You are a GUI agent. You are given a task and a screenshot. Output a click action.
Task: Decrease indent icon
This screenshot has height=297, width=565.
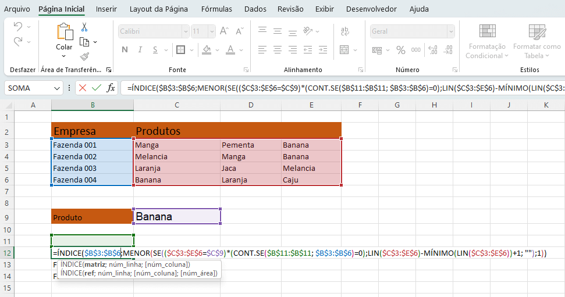point(308,49)
